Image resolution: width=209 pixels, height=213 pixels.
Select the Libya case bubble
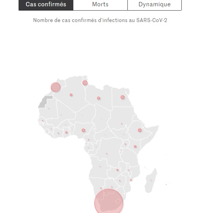(99, 98)
